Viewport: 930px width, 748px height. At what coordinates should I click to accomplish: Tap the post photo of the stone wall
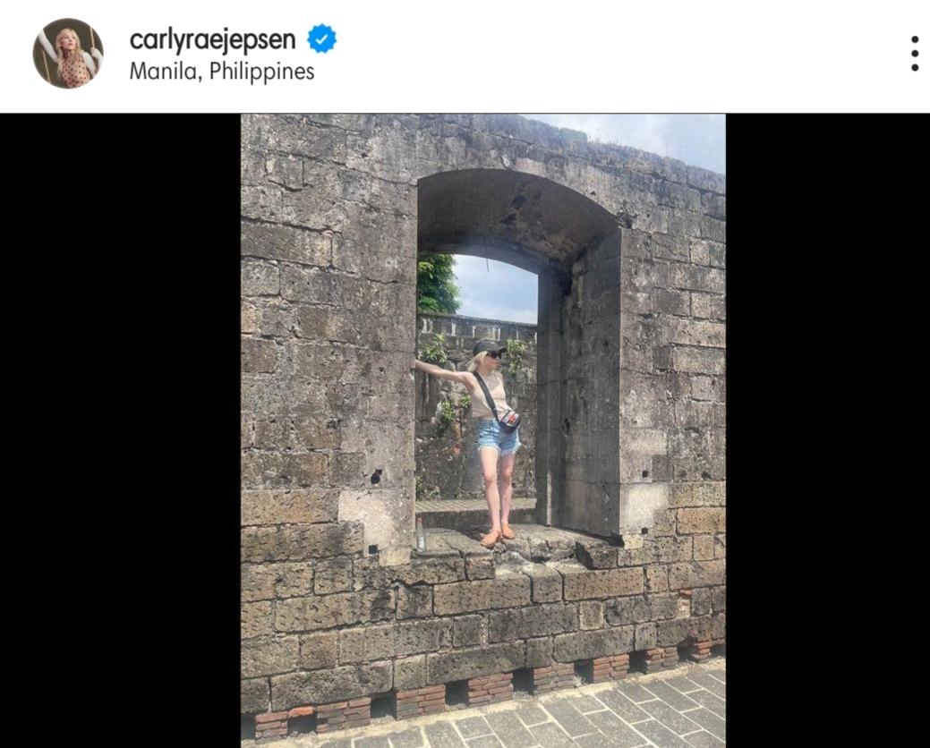click(x=482, y=430)
